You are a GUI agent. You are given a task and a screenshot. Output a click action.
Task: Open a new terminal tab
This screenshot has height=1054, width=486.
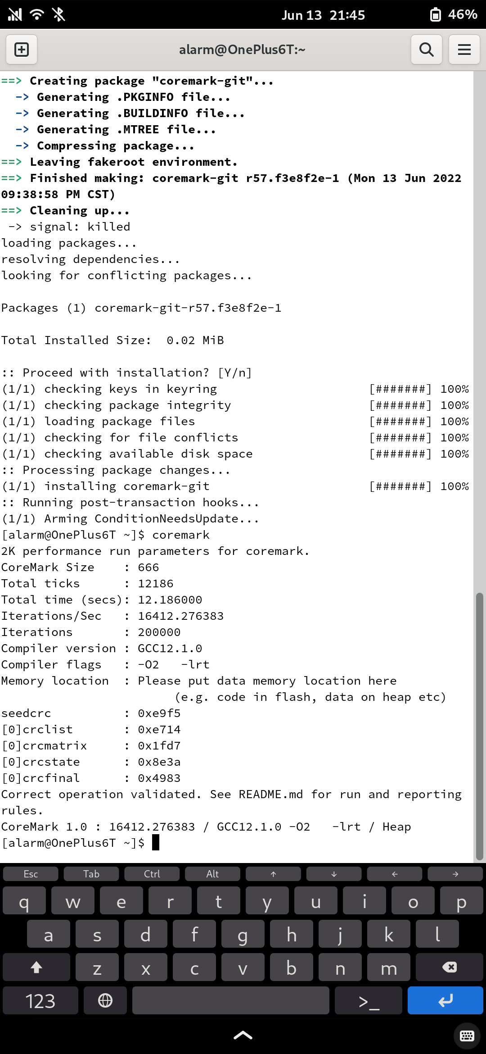pyautogui.click(x=22, y=50)
